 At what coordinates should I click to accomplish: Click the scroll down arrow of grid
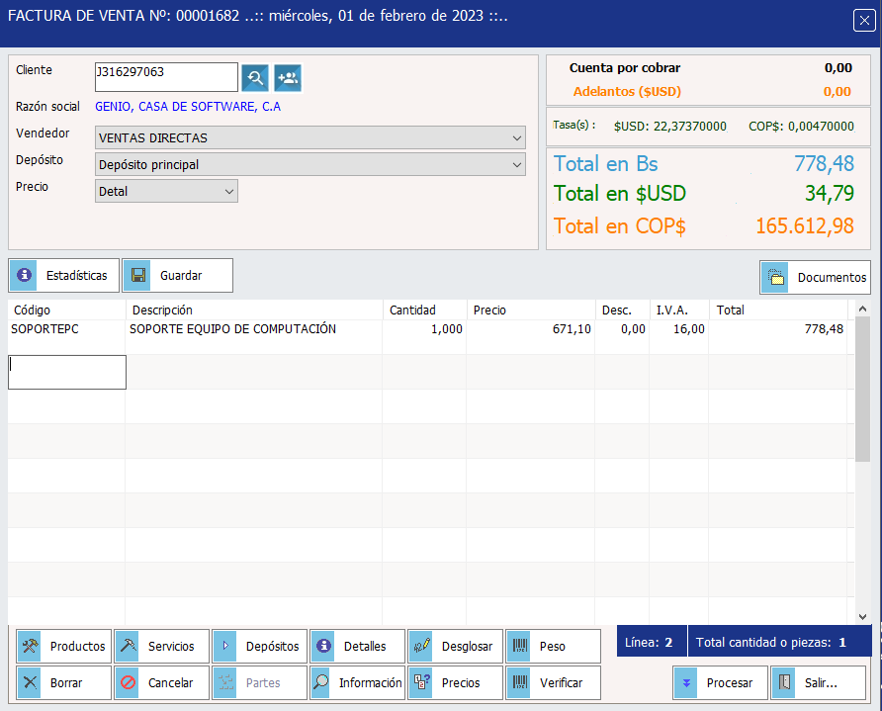coord(861,615)
